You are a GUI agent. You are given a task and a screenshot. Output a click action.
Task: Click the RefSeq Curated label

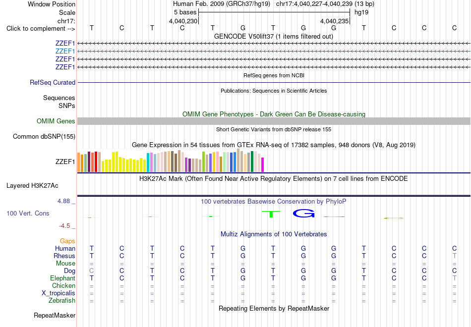tap(53, 82)
